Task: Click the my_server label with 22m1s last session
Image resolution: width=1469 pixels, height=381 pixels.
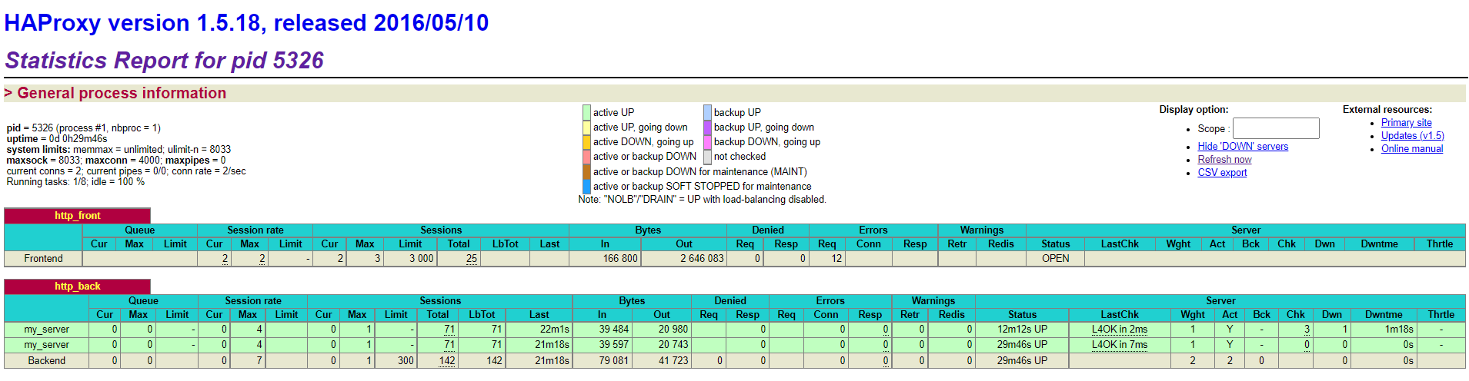Action: click(46, 330)
